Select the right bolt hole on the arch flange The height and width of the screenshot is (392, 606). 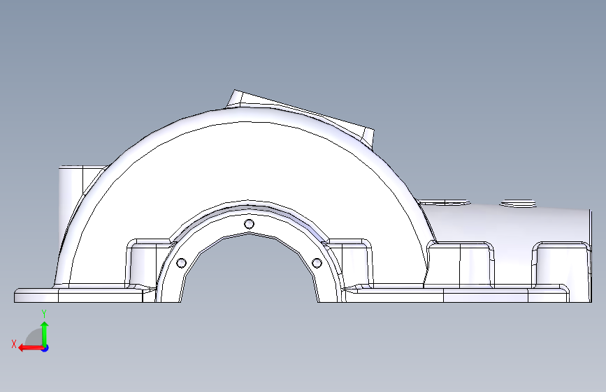(x=317, y=263)
